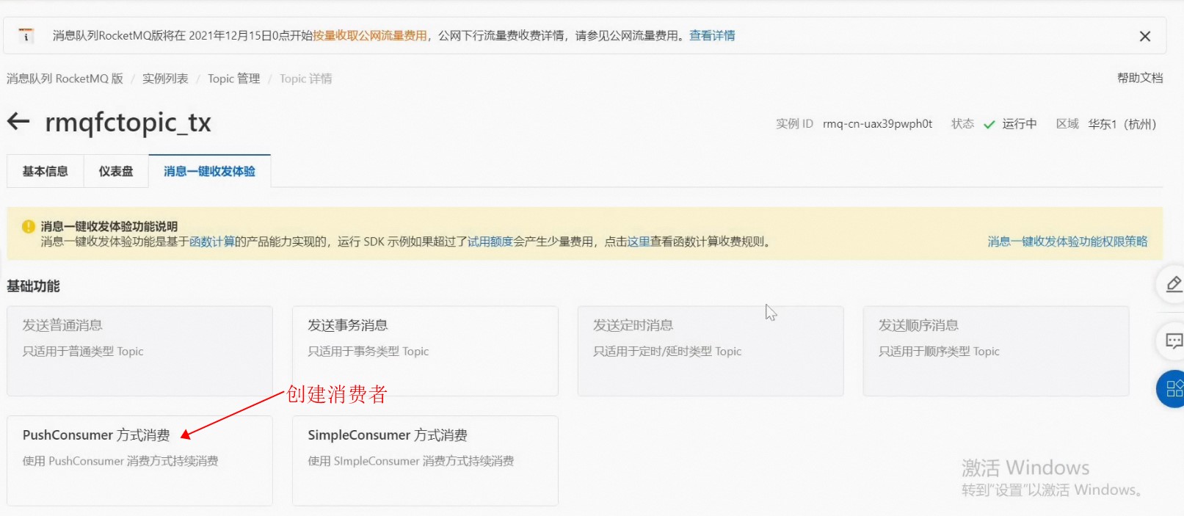Open the 试用额度 link
Viewport: 1184px width, 516px height.
point(490,241)
